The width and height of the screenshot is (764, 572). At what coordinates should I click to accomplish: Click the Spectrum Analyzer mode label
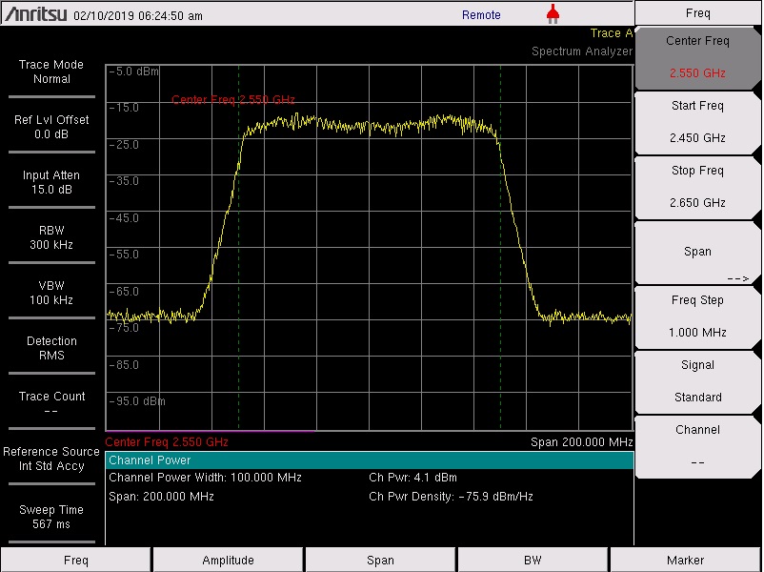582,51
